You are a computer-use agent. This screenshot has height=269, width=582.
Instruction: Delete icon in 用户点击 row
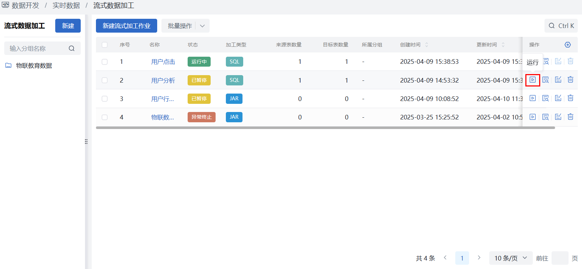coord(571,61)
